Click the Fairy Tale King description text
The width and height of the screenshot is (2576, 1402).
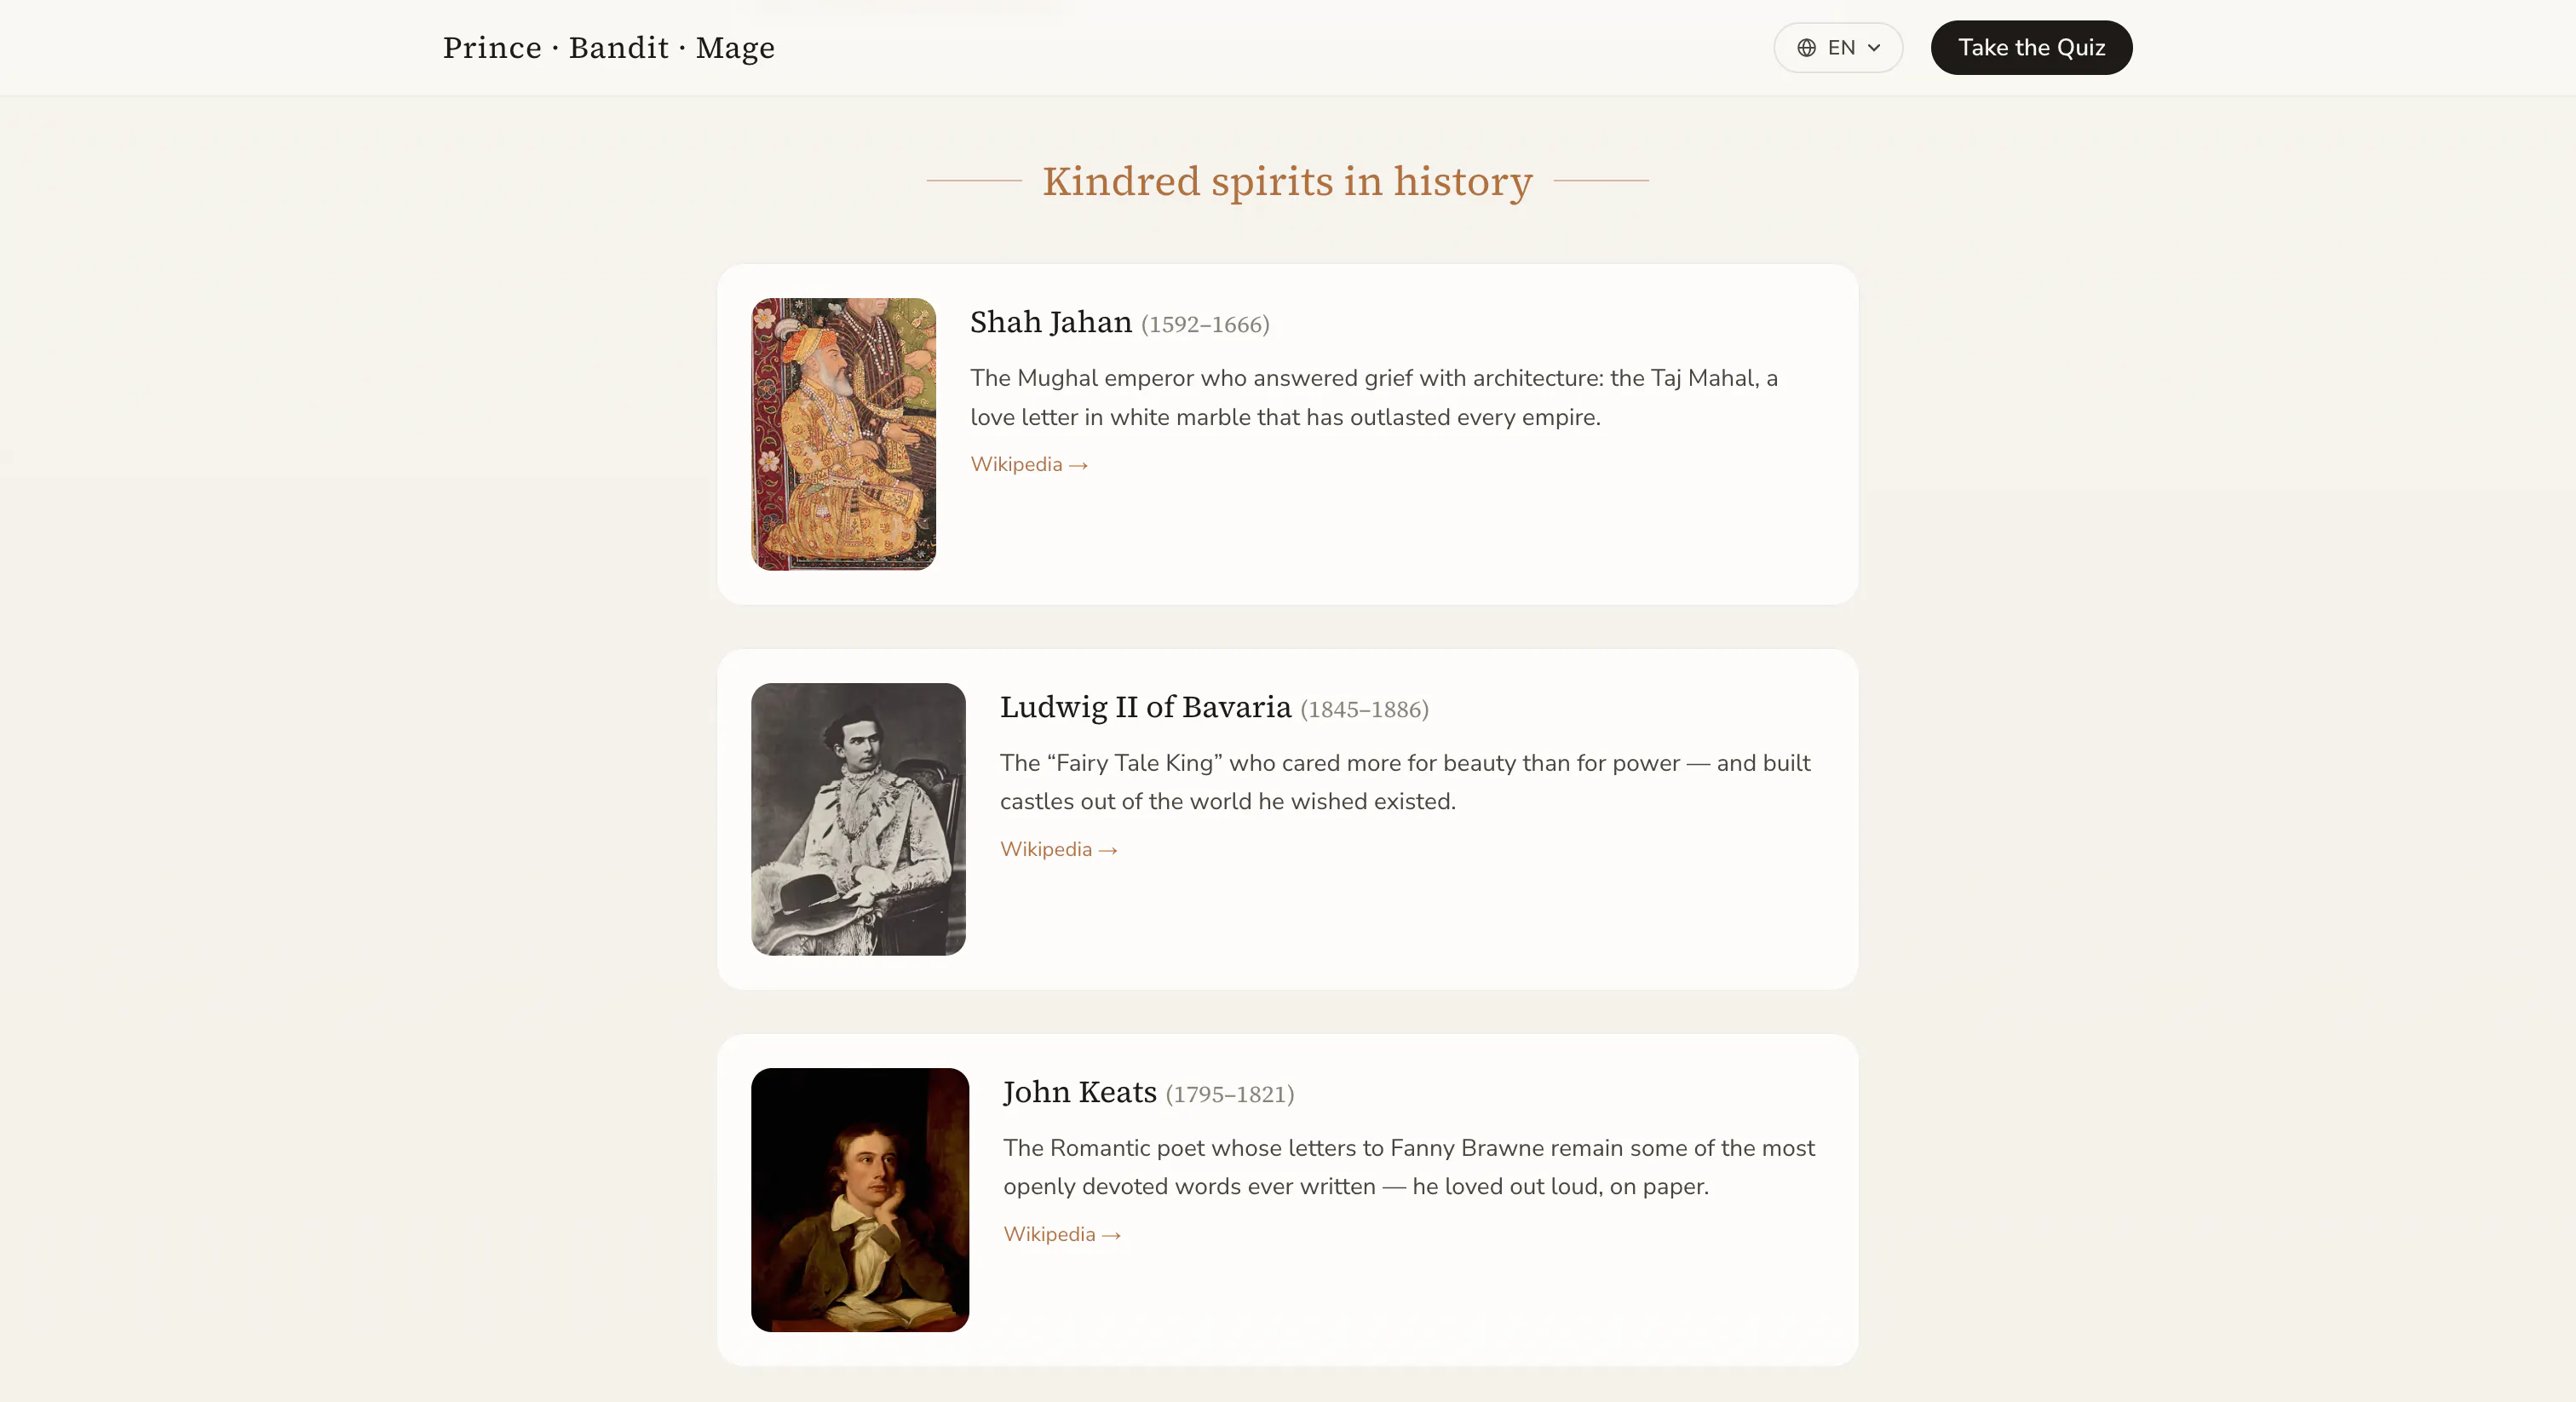pyautogui.click(x=1405, y=782)
